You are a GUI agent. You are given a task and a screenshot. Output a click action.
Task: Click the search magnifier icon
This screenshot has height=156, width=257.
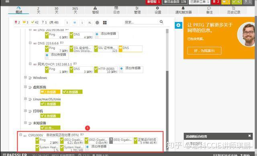[161, 22]
